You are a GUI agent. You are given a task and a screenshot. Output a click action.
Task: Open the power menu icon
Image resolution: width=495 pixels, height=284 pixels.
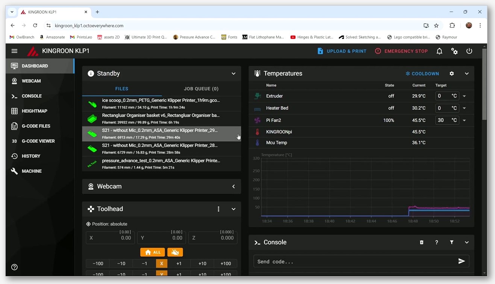[x=469, y=51]
